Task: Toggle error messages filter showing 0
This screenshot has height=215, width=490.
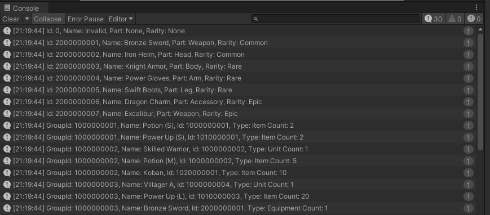Action: [x=474, y=19]
